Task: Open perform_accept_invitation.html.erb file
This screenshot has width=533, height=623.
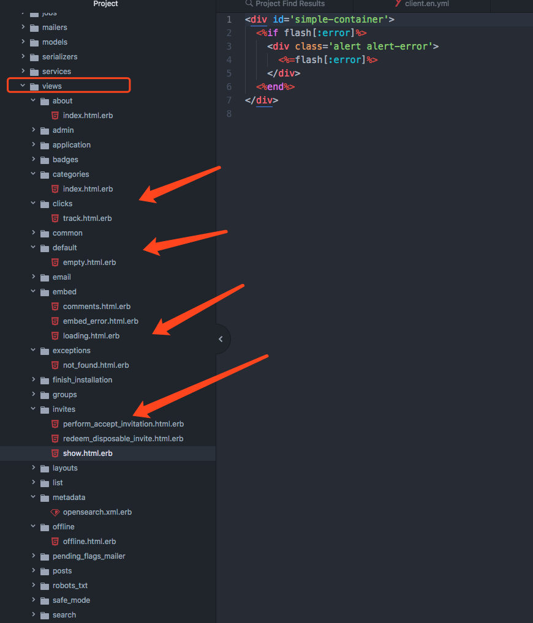Action: (x=123, y=424)
